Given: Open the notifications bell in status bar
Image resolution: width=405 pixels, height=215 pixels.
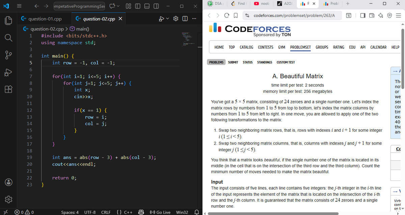Looking at the screenshot, I should coord(196,212).
